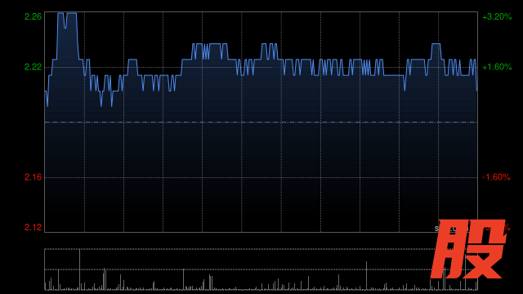523x294 pixels.
Task: Click the 2.12 price axis label
Action: [x=33, y=227]
